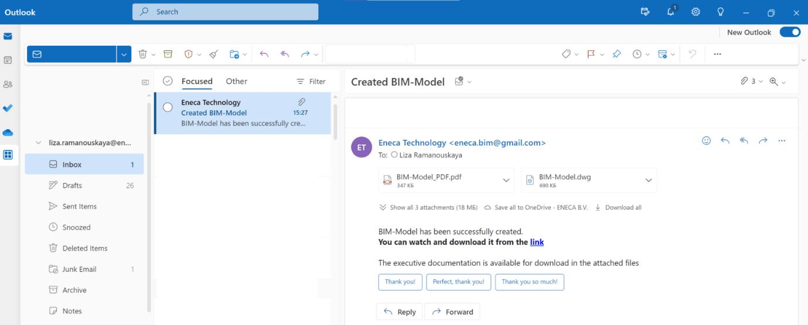Pin the message with the pin icon

tap(616, 54)
